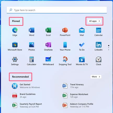
Task: Launch the Snipping Tool
Action: click(65, 61)
